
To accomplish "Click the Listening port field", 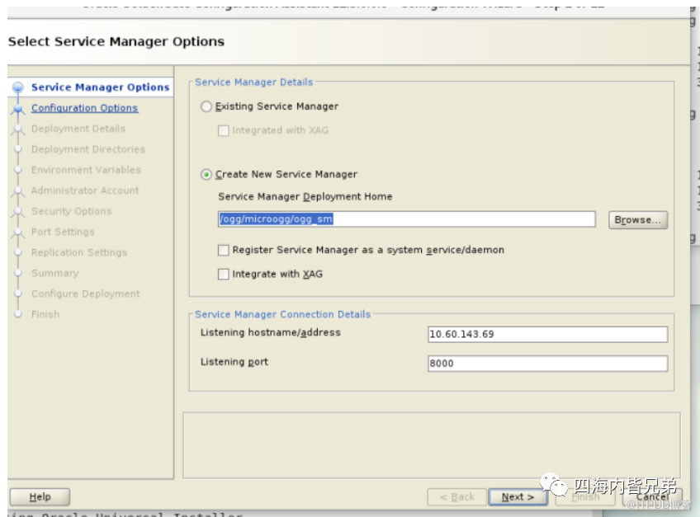I will 546,364.
